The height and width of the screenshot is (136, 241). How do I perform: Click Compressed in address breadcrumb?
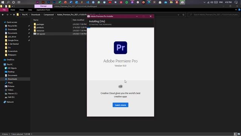(49, 15)
